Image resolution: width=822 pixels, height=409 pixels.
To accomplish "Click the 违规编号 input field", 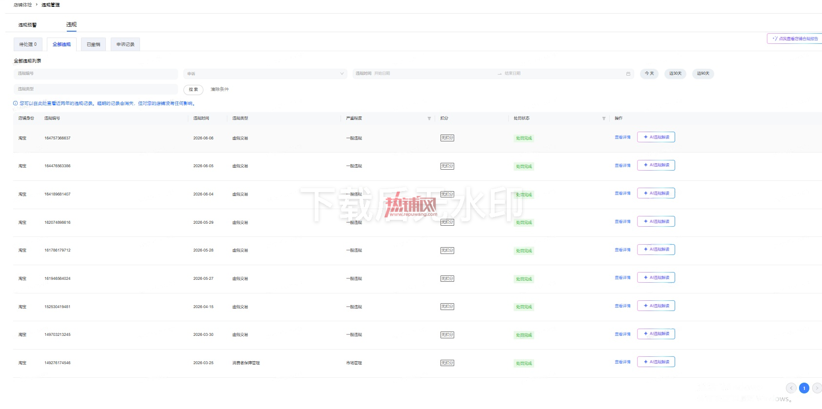I will point(96,74).
